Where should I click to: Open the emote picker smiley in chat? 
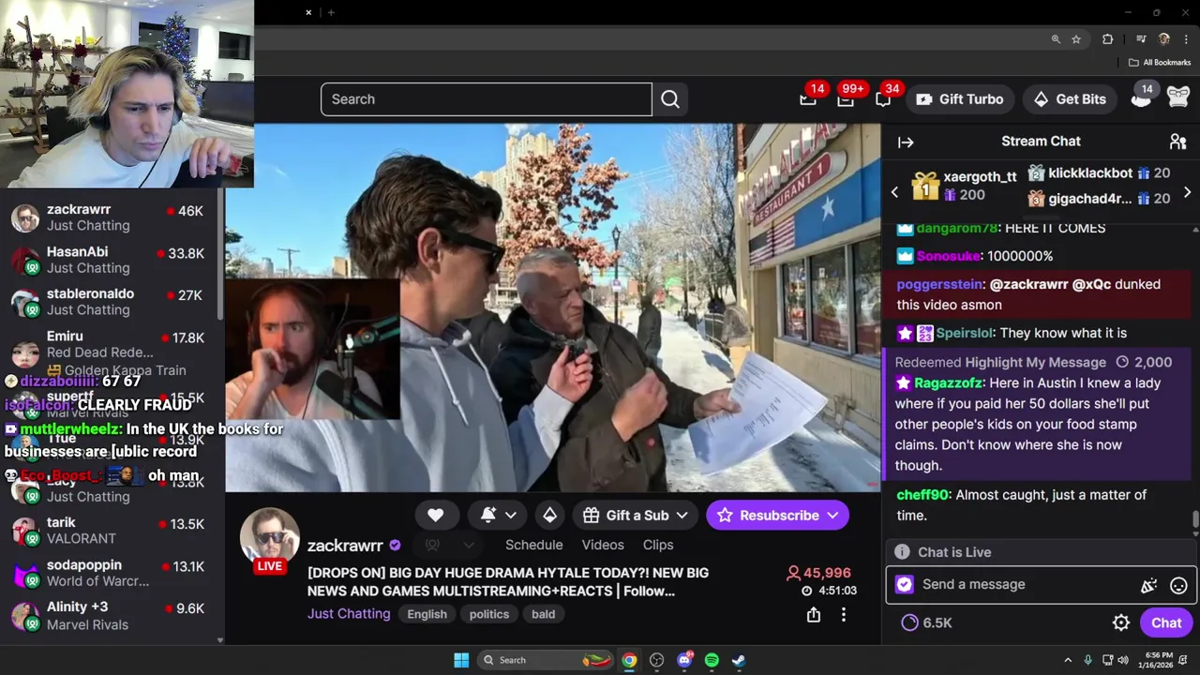[x=1178, y=585]
